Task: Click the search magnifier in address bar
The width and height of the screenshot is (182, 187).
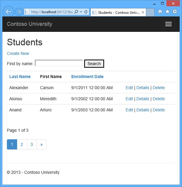Action: click(76, 12)
